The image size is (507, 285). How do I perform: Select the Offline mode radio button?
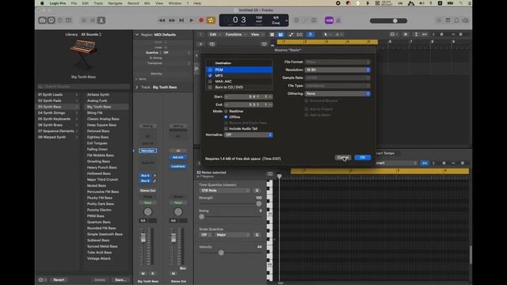tap(226, 117)
